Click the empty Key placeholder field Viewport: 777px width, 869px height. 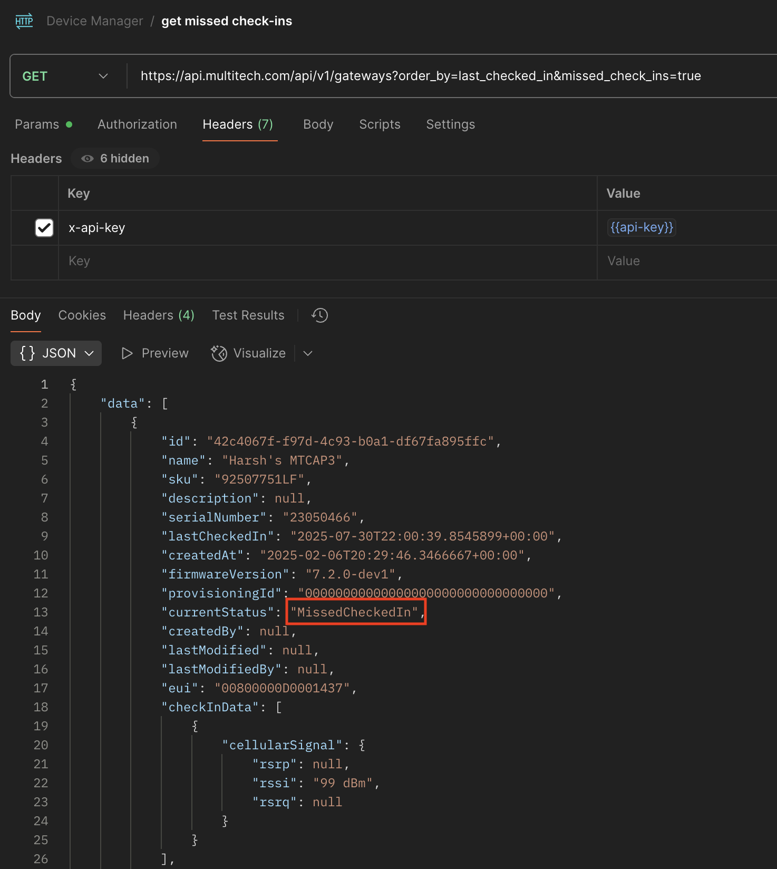[327, 261]
